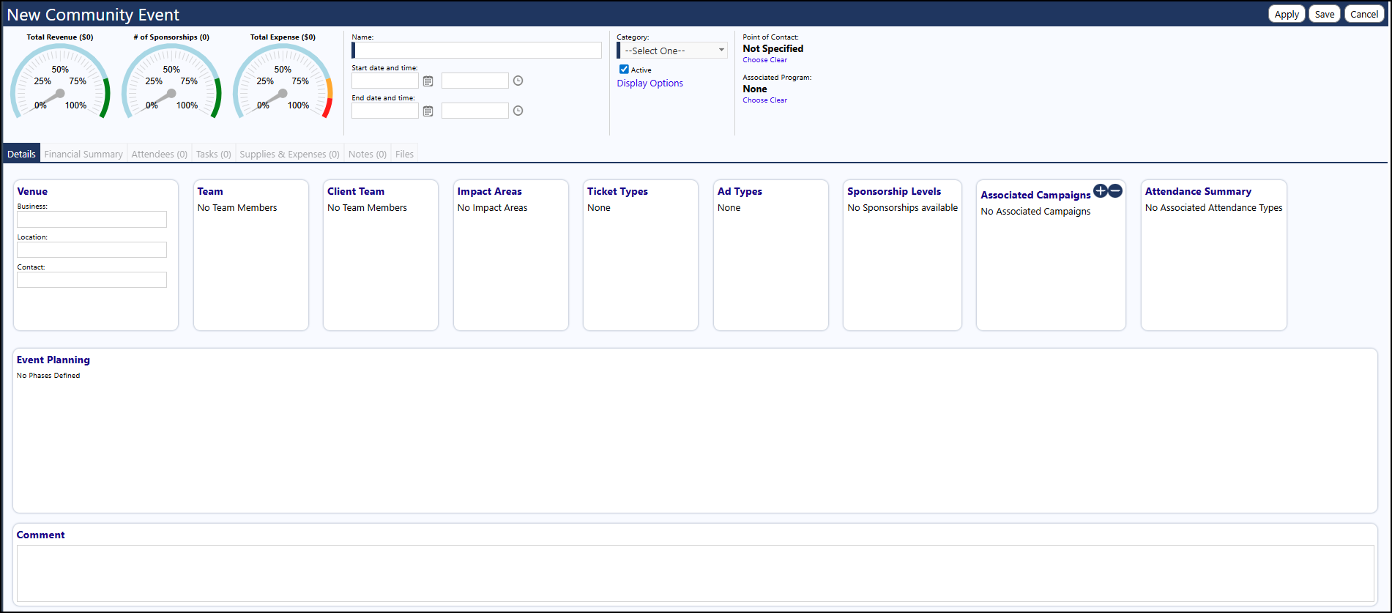1392x613 pixels.
Task: Focus the end date input field
Action: click(x=385, y=111)
